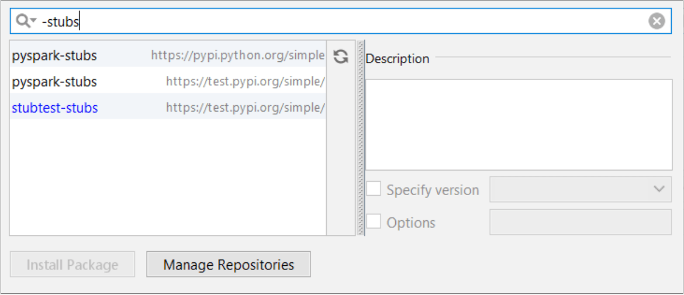Toggle the Options checkbox

[x=374, y=222]
